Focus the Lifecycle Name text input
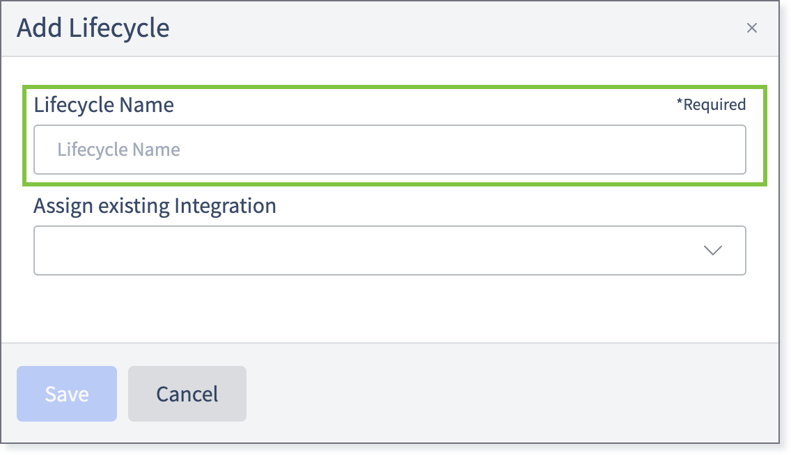Viewport: 791px width, 455px height. 389,150
